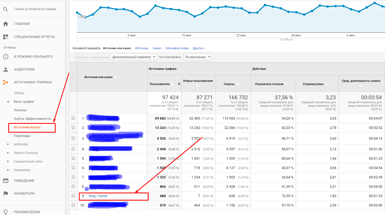Select Каналы in the sidebar menu

[20, 110]
